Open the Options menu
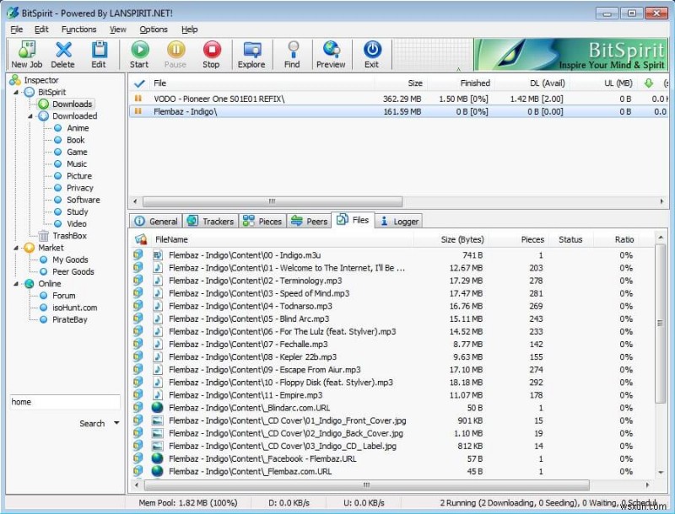This screenshot has height=514, width=675. click(154, 29)
